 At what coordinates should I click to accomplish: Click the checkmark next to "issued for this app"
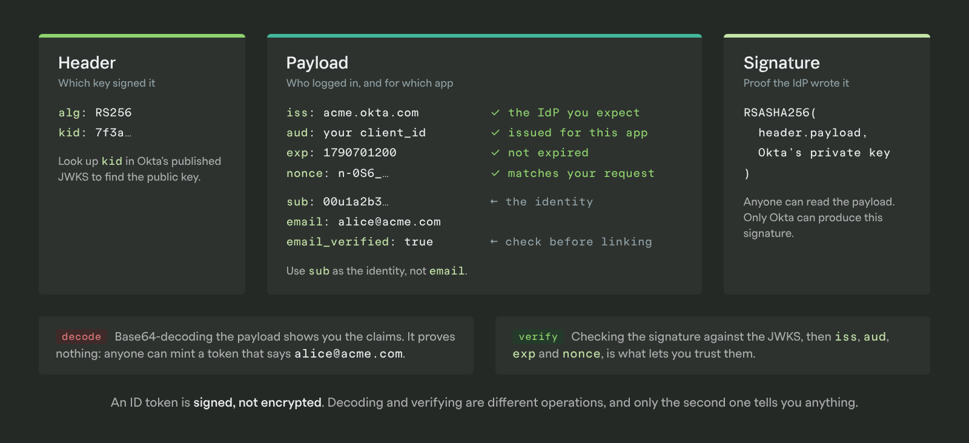495,133
